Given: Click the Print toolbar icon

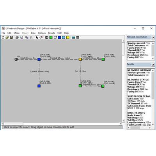Looking at the screenshot, I should (17, 37).
